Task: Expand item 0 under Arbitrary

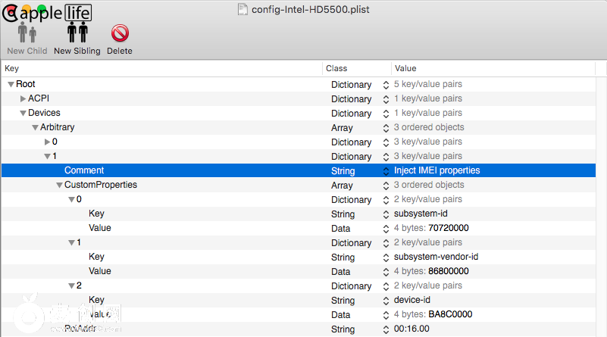Action: 47,142
